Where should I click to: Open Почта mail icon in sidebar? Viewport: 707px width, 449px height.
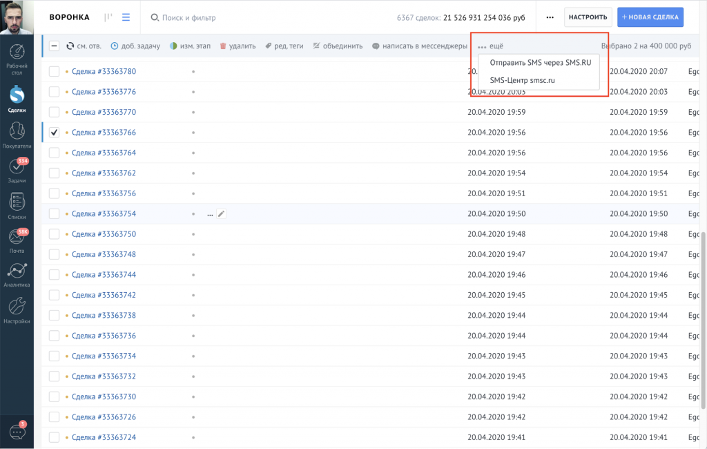point(17,238)
